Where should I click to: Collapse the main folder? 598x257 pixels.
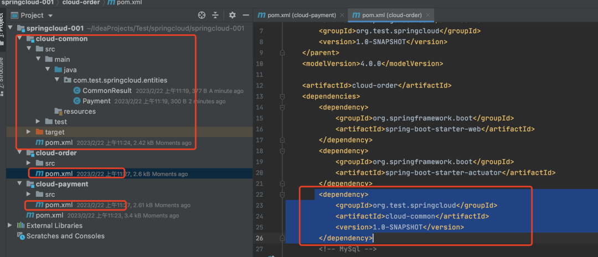[38, 59]
